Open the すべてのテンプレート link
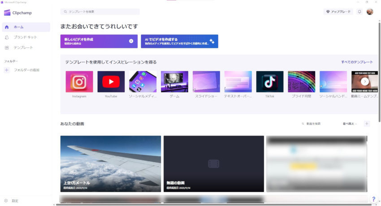 click(x=356, y=62)
